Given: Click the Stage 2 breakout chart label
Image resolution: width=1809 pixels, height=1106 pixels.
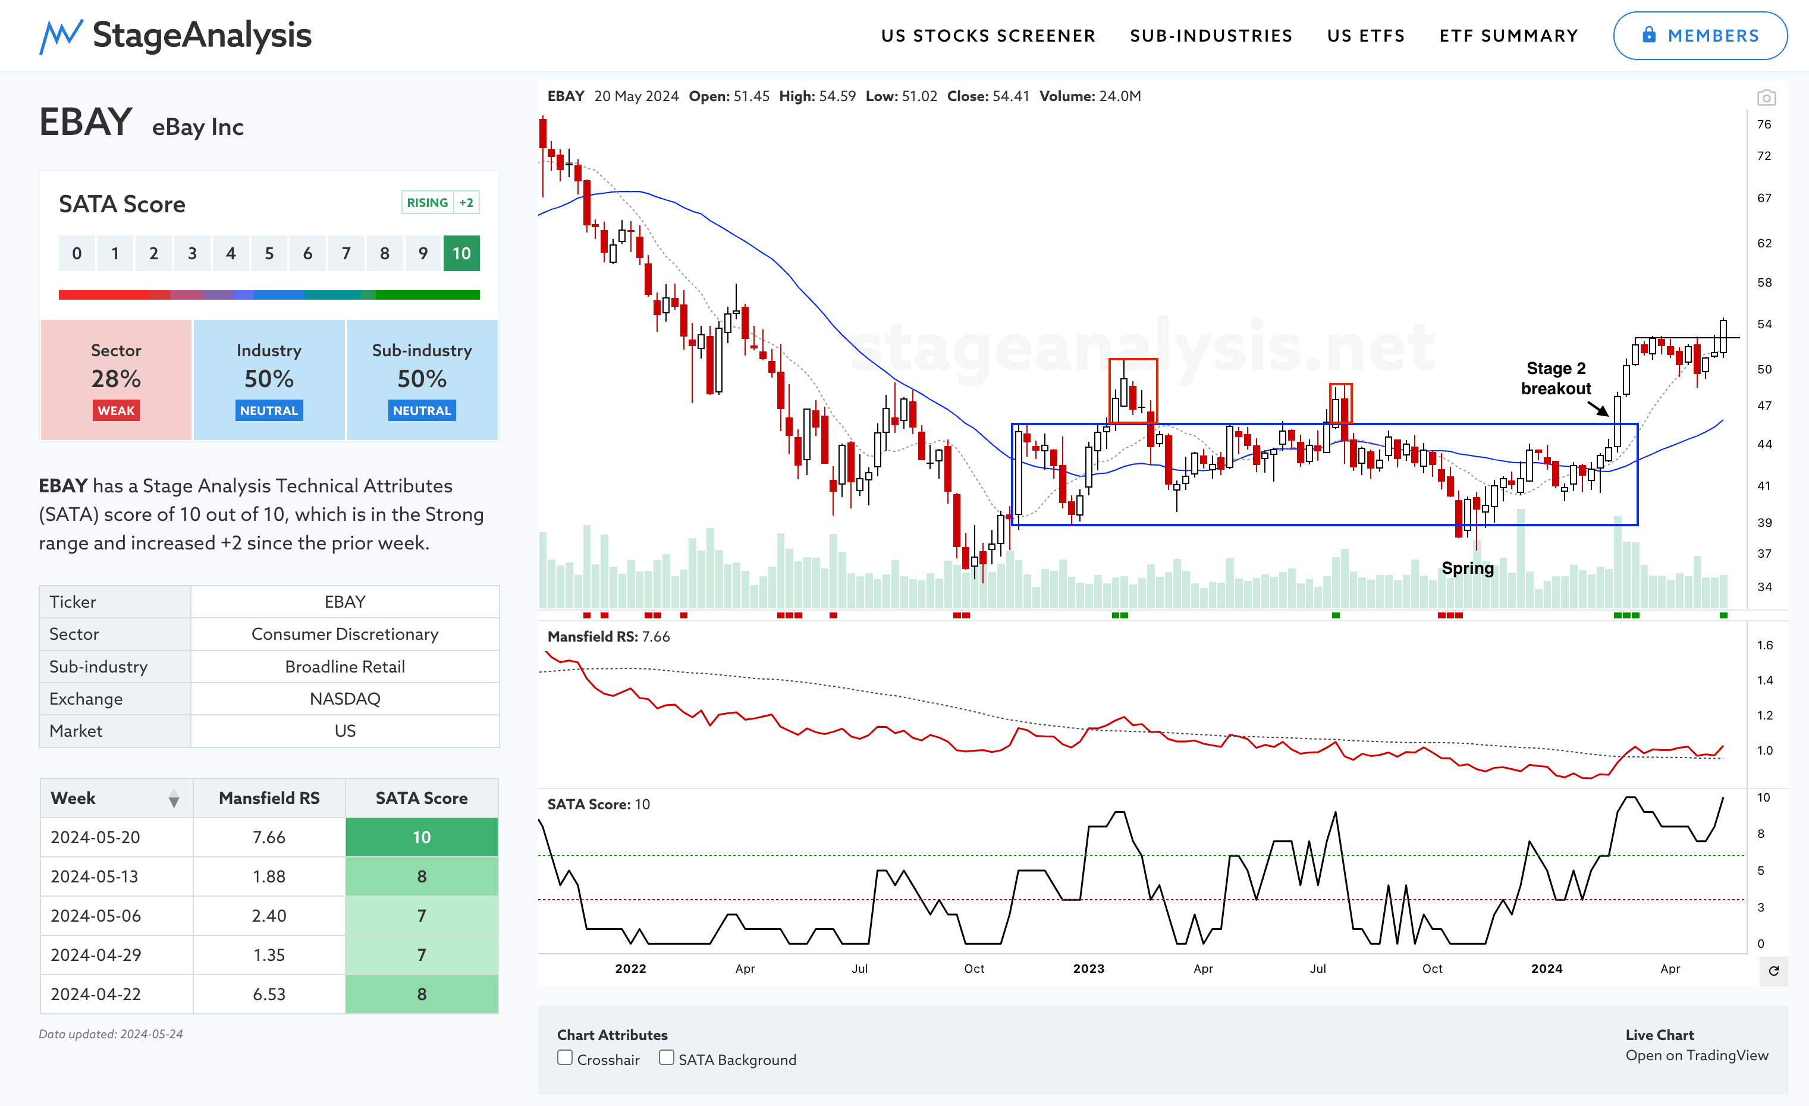Looking at the screenshot, I should pyautogui.click(x=1556, y=379).
